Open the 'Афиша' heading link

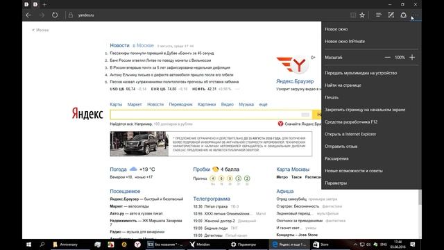click(285, 192)
